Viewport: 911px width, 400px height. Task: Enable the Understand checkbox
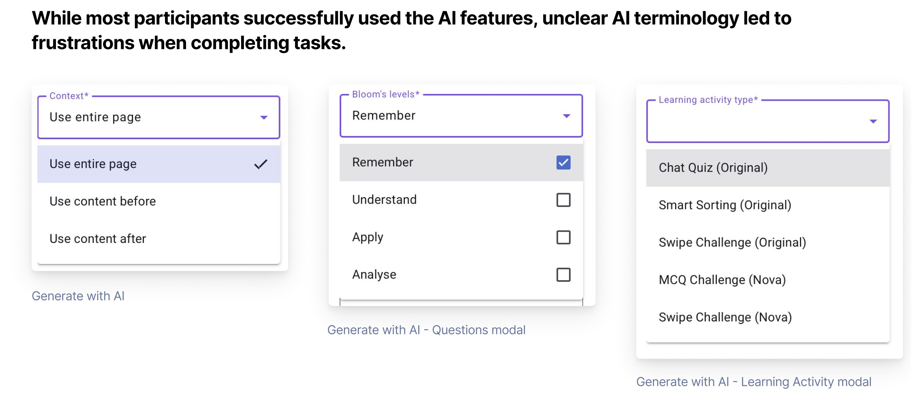tap(563, 200)
